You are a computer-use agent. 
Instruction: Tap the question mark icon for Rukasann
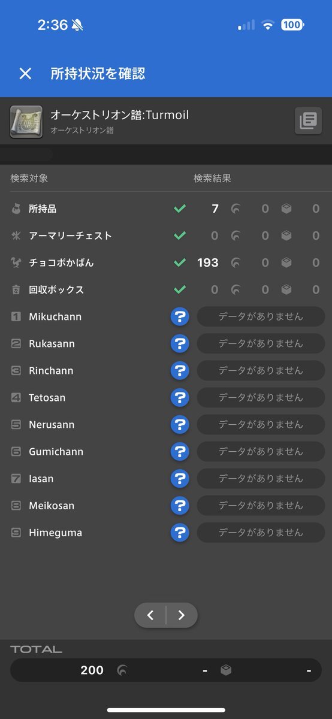180,343
